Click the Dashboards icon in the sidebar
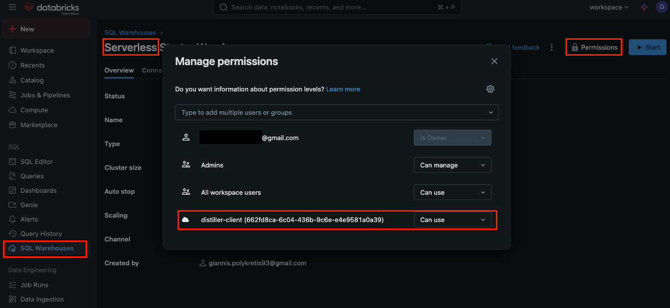This screenshot has height=308, width=670. coord(13,190)
